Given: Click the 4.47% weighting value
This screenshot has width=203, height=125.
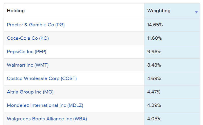Looking at the screenshot, I should [154, 92].
